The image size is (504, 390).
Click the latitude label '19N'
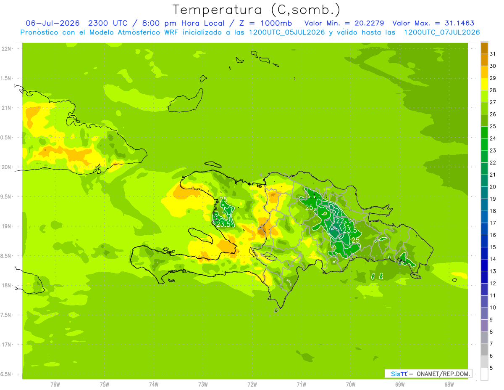(6, 226)
